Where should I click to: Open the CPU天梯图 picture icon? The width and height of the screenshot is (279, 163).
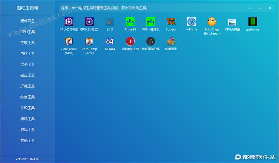(232, 22)
